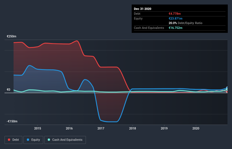Select the 2016 x-axis label

pos(69,128)
